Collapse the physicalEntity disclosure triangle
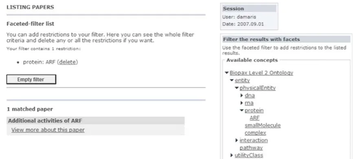358x159 pixels. [x=237, y=88]
